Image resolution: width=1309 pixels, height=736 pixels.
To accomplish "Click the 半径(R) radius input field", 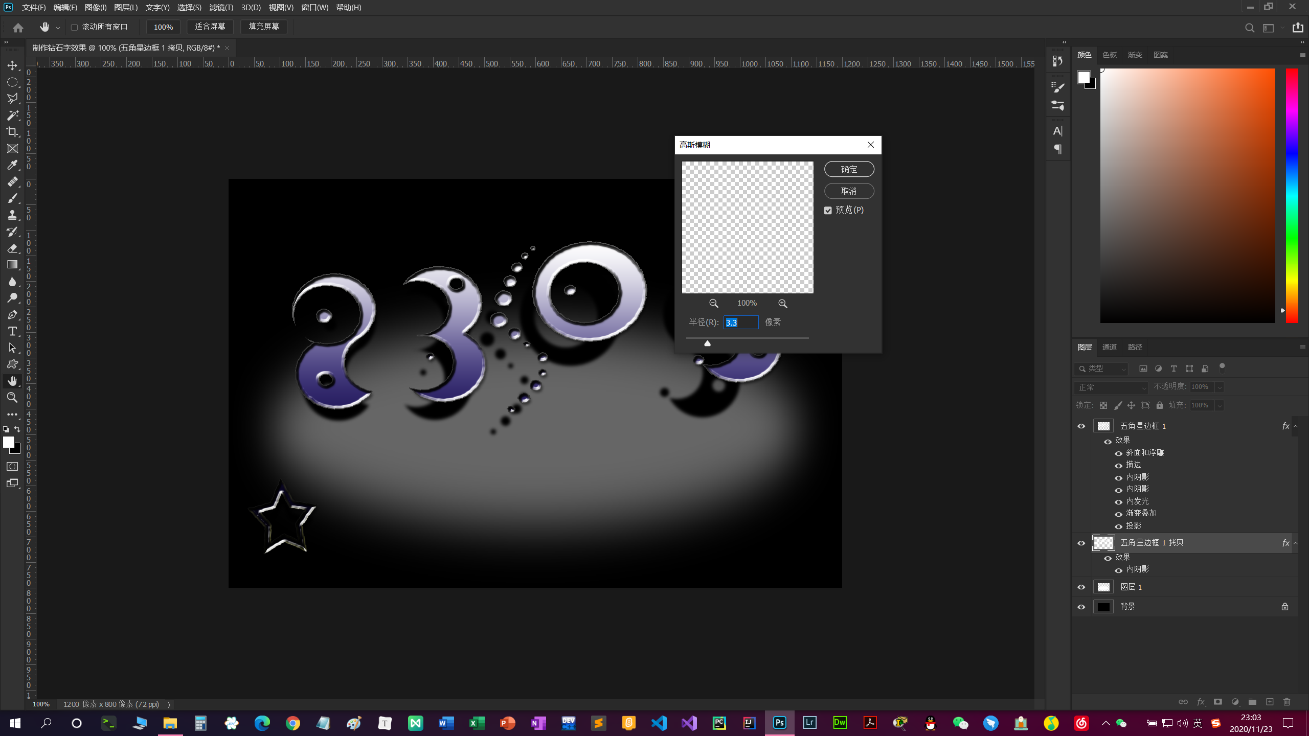I will [741, 323].
